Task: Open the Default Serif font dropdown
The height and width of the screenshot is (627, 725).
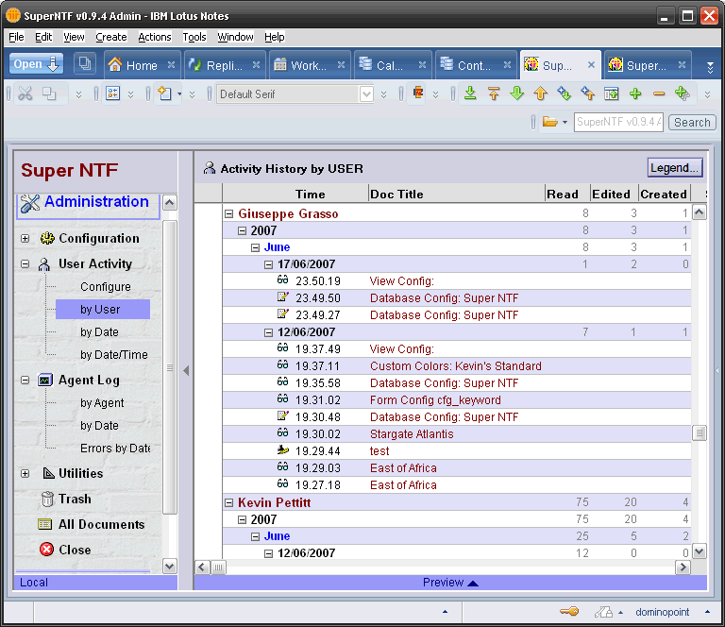Action: [x=366, y=94]
